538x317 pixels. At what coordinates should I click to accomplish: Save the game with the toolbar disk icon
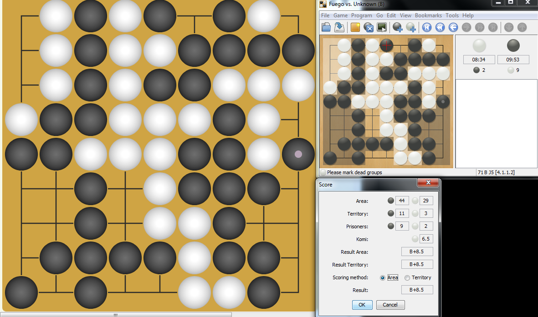[x=339, y=27]
